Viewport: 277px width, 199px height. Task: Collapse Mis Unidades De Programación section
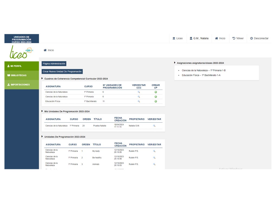(42, 111)
